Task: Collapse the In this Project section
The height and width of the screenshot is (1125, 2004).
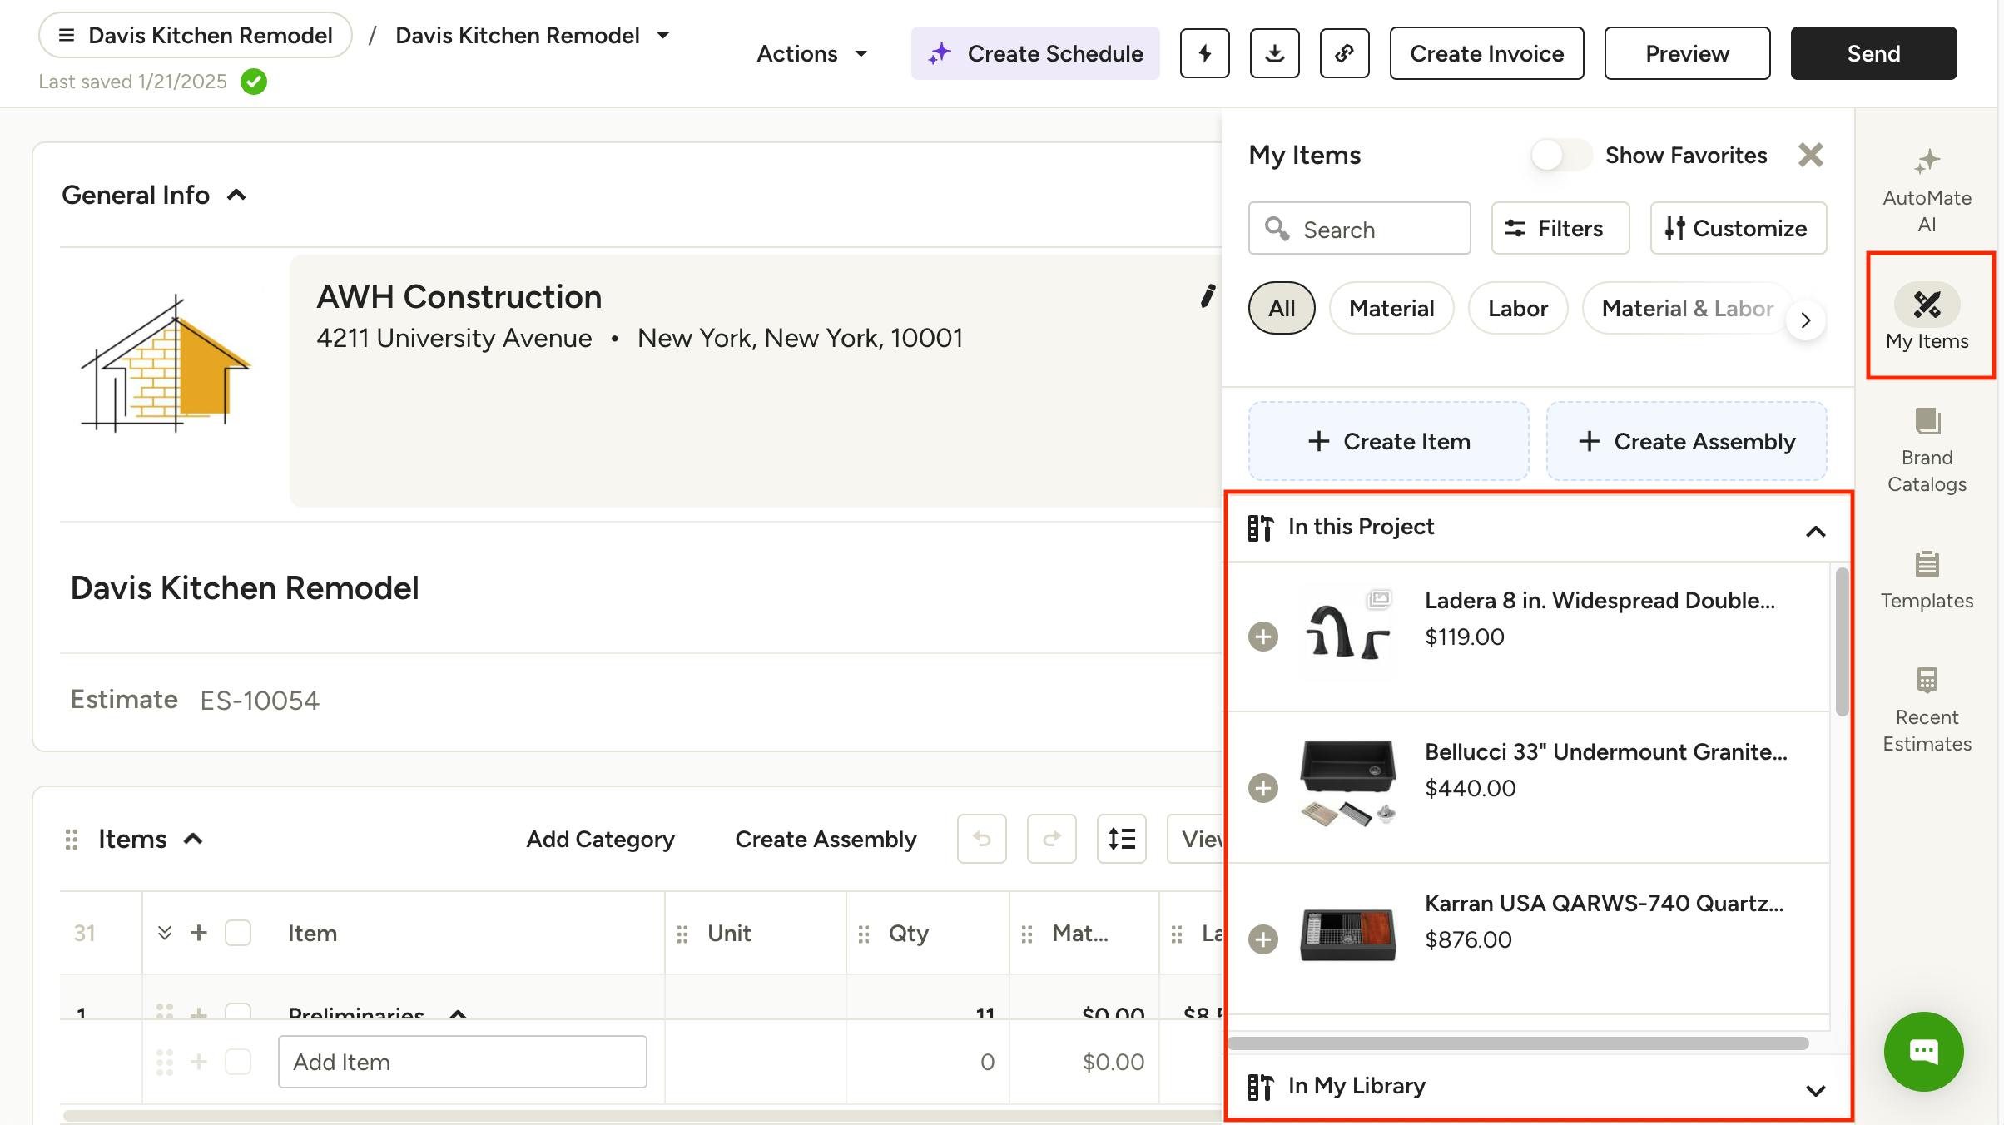Action: point(1815,531)
